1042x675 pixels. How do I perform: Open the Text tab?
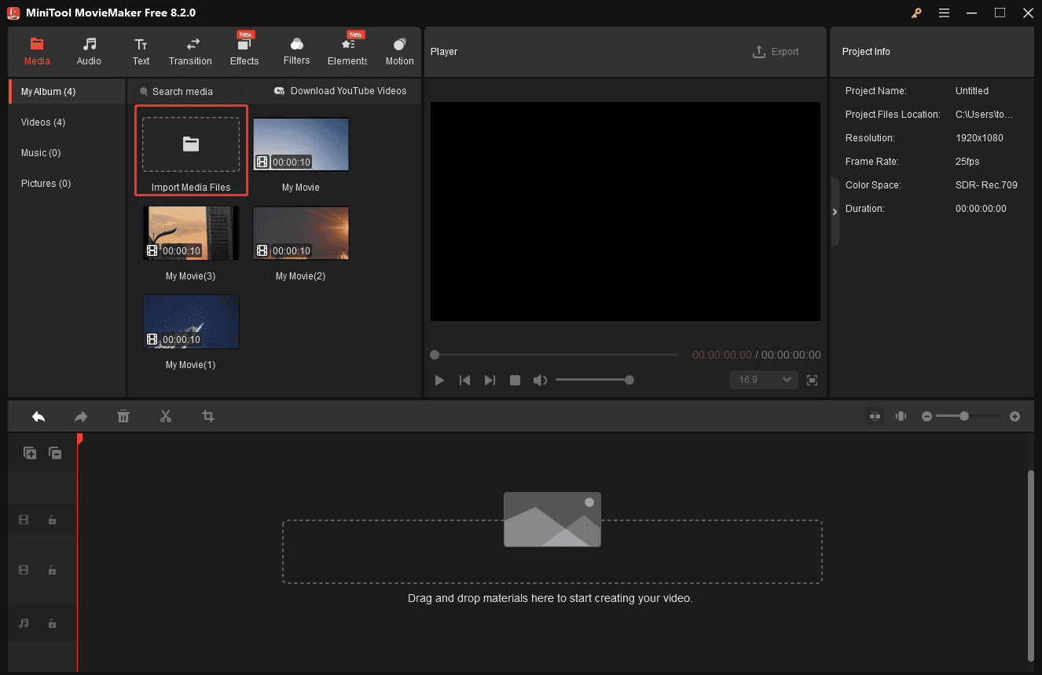(141, 52)
